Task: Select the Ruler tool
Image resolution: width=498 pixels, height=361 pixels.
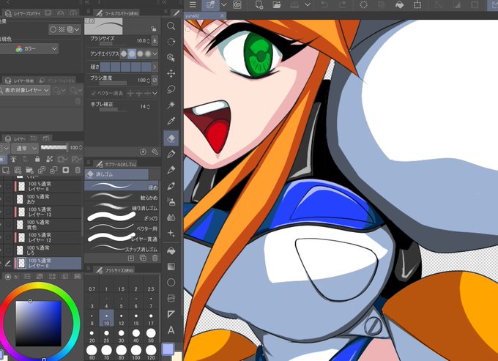Action: 171,314
